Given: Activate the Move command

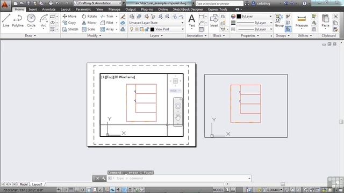Looking at the screenshot, I should [x=69, y=16].
